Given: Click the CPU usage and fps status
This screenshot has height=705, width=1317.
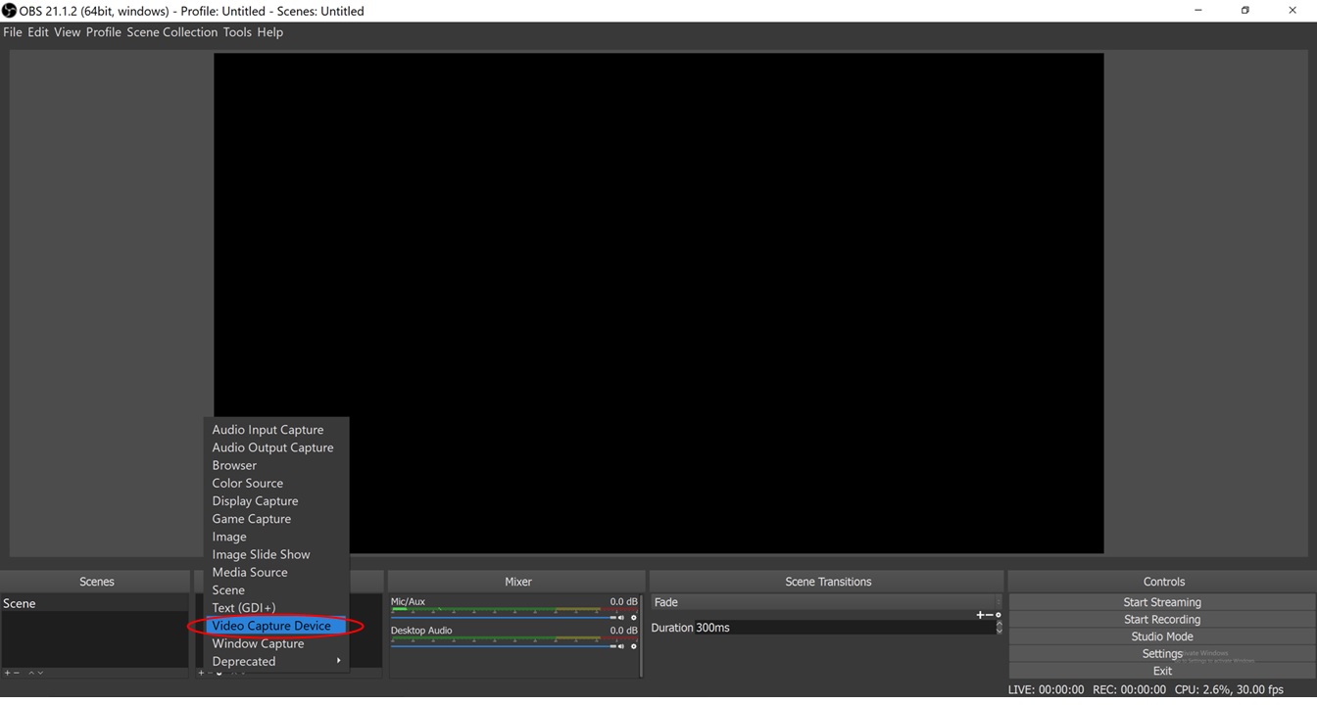Looking at the screenshot, I should pos(1229,689).
